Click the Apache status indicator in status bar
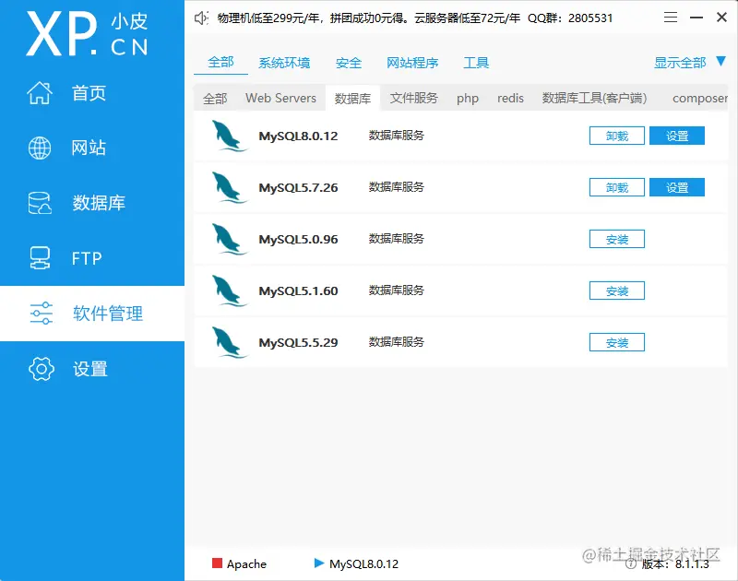 tap(220, 564)
